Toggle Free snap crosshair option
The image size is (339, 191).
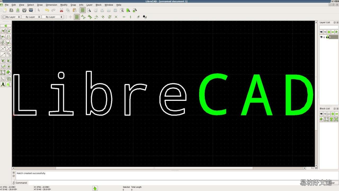[x=70, y=17]
